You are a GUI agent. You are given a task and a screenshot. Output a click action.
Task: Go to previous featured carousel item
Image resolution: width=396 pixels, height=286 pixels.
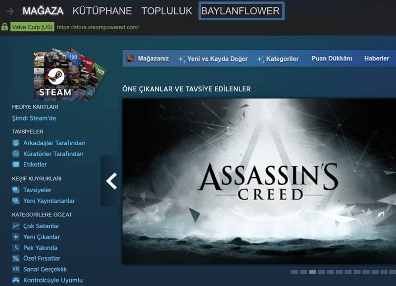(111, 181)
